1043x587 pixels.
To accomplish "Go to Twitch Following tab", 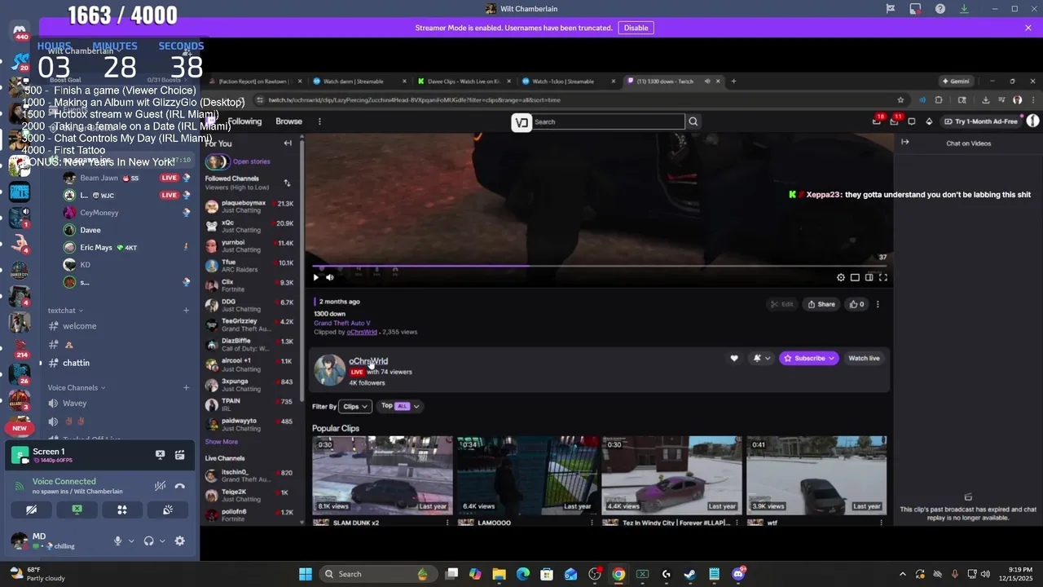I will point(244,121).
